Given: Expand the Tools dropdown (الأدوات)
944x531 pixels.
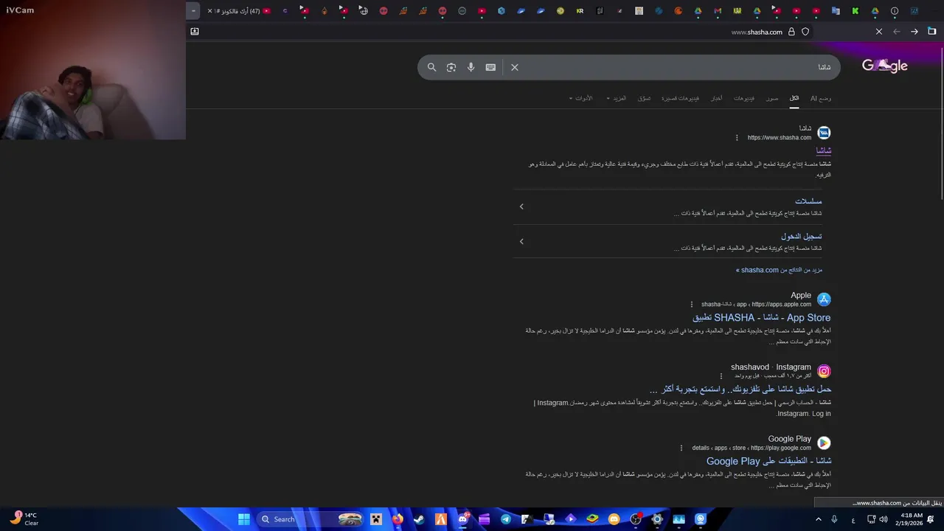Looking at the screenshot, I should (580, 98).
